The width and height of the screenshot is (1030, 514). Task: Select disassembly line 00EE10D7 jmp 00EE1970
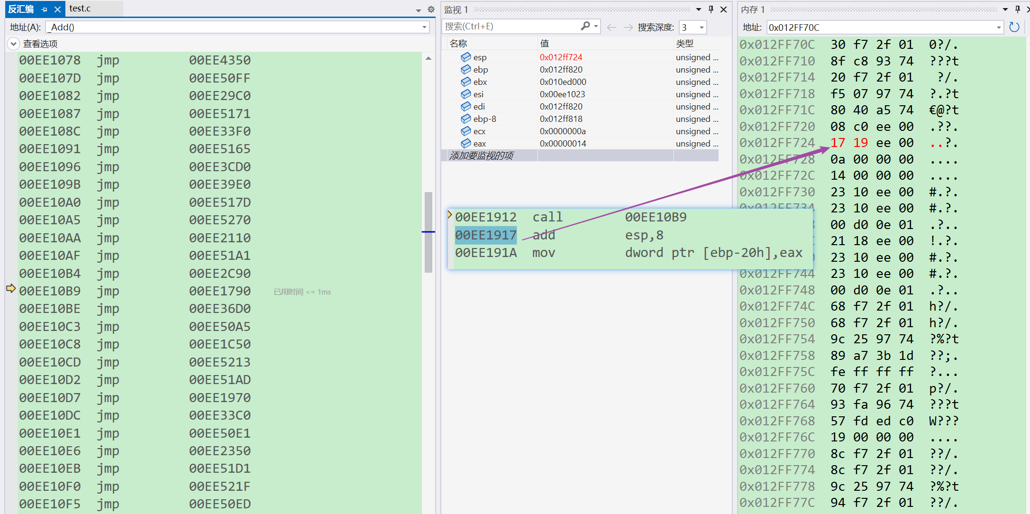(x=135, y=397)
